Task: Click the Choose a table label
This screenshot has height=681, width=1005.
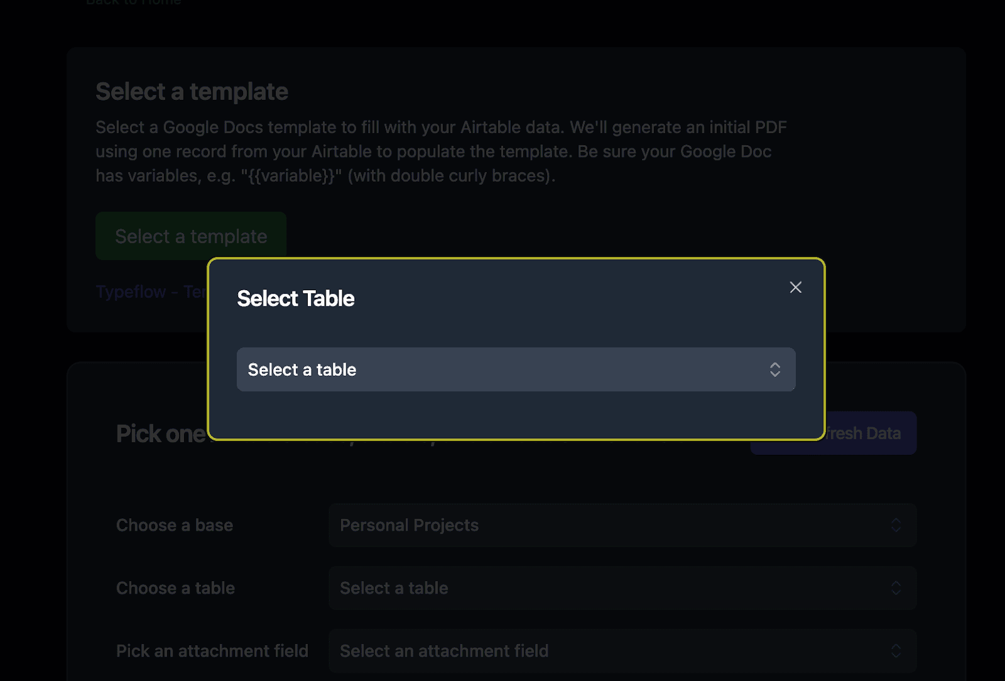Action: point(175,588)
